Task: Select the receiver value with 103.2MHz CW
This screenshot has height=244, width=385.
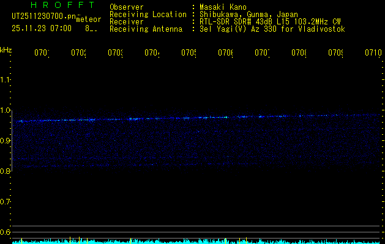Action: tap(270, 22)
